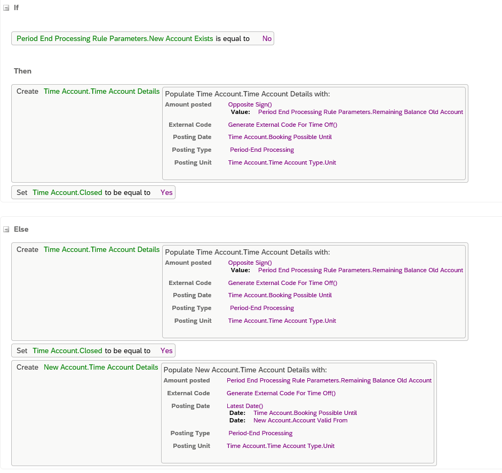The image size is (502, 473).
Task: Click Booking Possible Until posting date in If block
Action: point(280,137)
